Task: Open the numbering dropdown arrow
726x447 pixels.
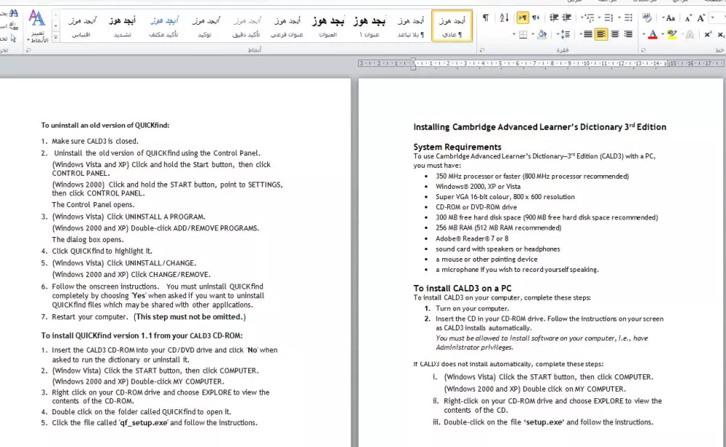Action: point(599,17)
